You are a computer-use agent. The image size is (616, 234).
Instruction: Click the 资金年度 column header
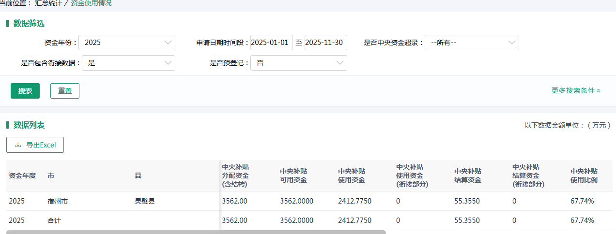[22, 175]
